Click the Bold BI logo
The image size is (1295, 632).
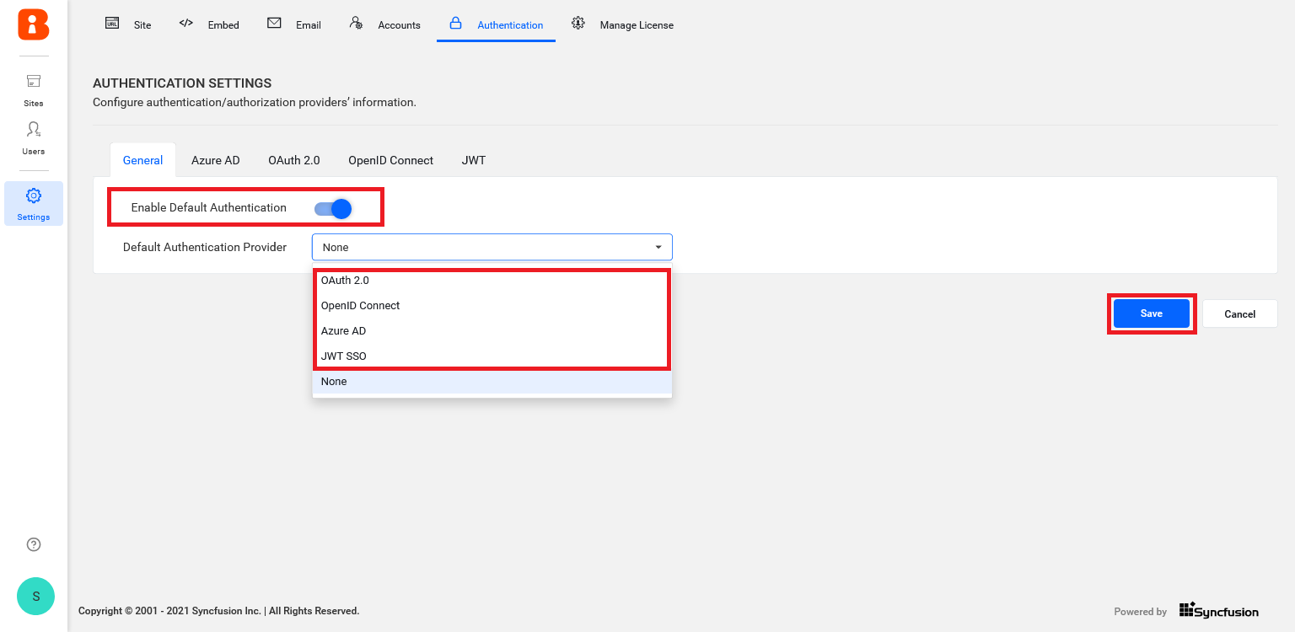click(33, 25)
